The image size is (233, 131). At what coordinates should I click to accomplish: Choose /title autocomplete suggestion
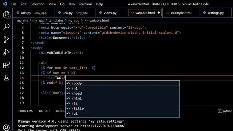point(123,108)
